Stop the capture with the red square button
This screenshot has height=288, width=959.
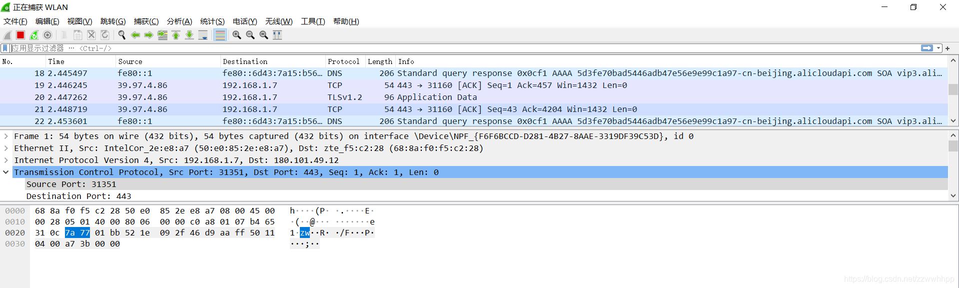(x=20, y=35)
